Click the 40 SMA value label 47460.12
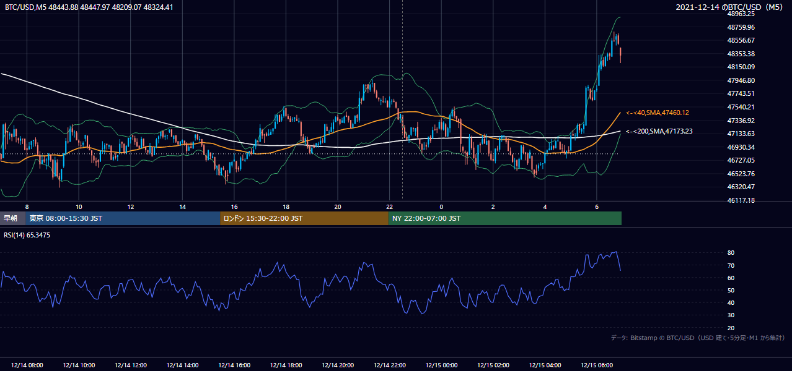The height and width of the screenshot is (371, 792). point(658,113)
